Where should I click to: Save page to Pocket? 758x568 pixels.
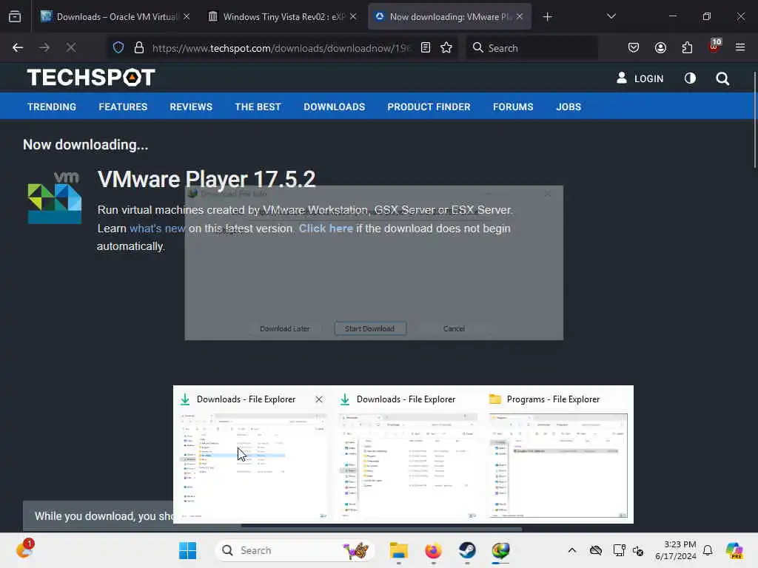click(x=634, y=48)
